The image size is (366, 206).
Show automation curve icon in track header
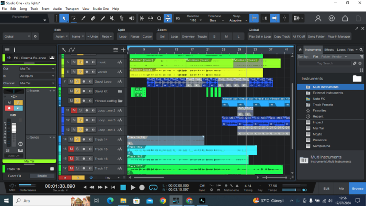coord(72,50)
